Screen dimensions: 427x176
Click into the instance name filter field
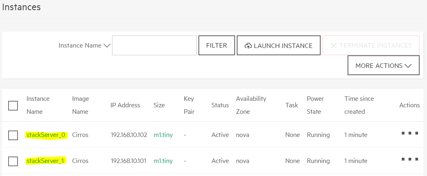click(x=154, y=46)
